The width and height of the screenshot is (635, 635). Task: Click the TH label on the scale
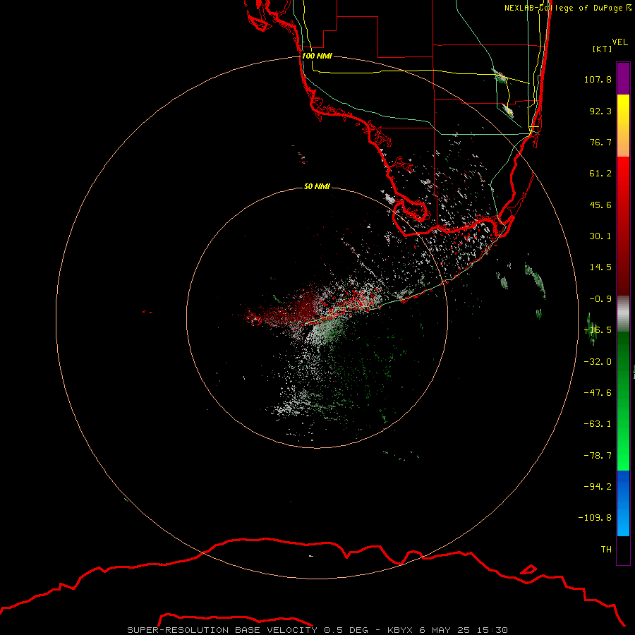point(606,550)
